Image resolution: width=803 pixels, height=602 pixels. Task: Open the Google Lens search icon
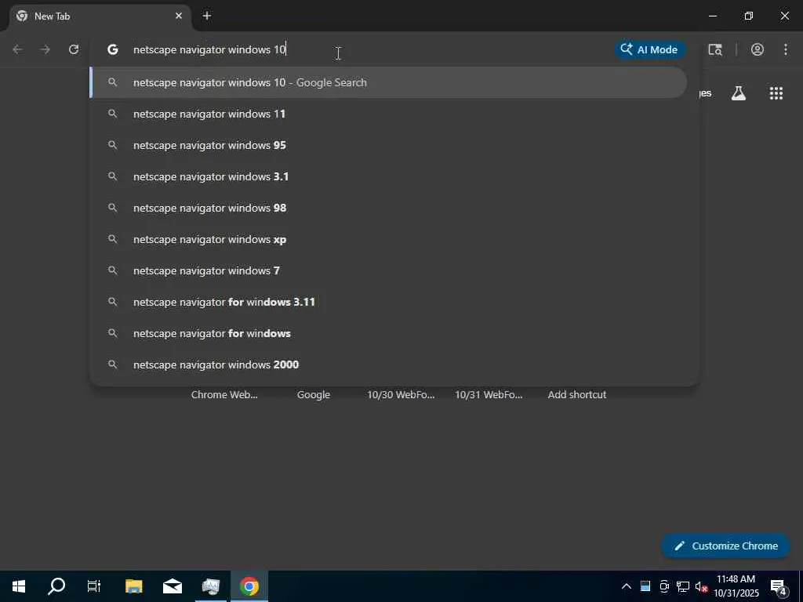pos(715,49)
